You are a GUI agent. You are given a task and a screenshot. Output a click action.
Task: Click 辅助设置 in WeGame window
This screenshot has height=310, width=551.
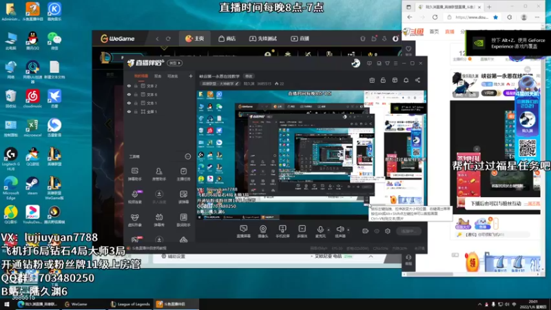pyautogui.click(x=174, y=256)
